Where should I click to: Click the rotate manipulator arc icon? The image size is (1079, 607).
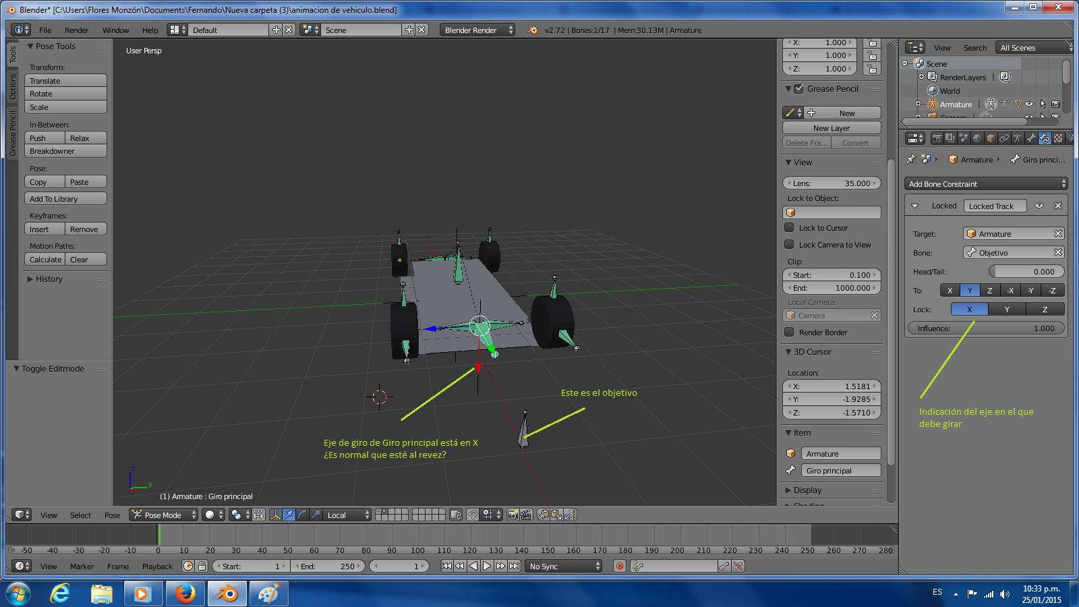click(302, 515)
